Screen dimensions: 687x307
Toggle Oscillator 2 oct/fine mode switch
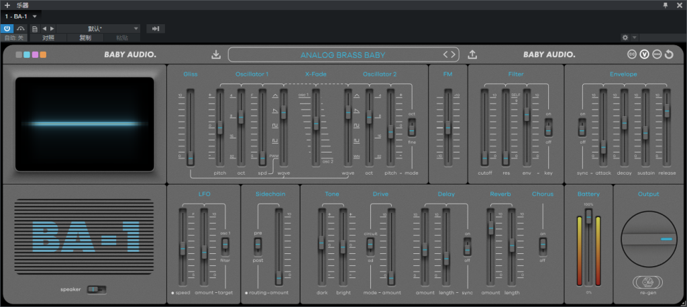412,128
